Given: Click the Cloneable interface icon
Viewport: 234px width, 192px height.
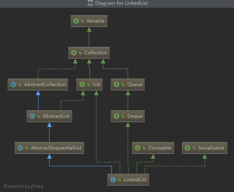Looking at the screenshot, I should [138, 148].
